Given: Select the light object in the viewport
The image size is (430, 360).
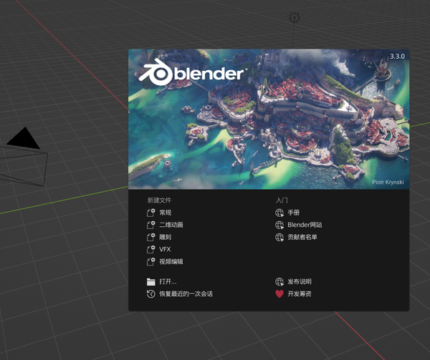Looking at the screenshot, I should click(295, 18).
